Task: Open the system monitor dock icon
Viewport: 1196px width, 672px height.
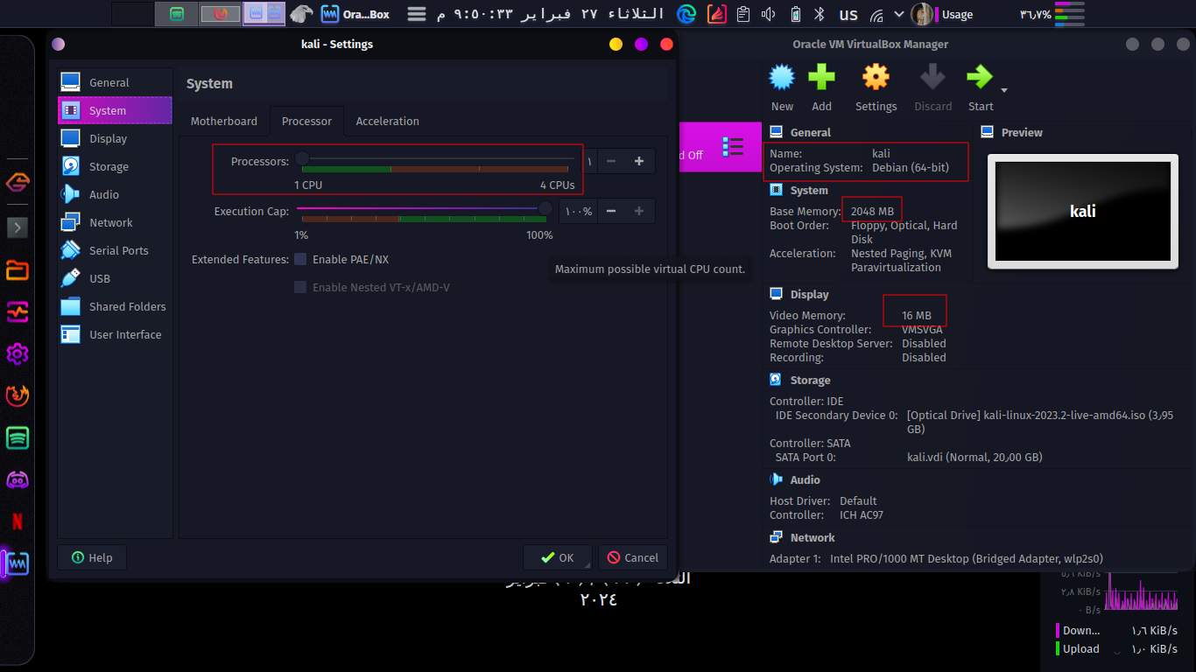Action: tap(18, 311)
